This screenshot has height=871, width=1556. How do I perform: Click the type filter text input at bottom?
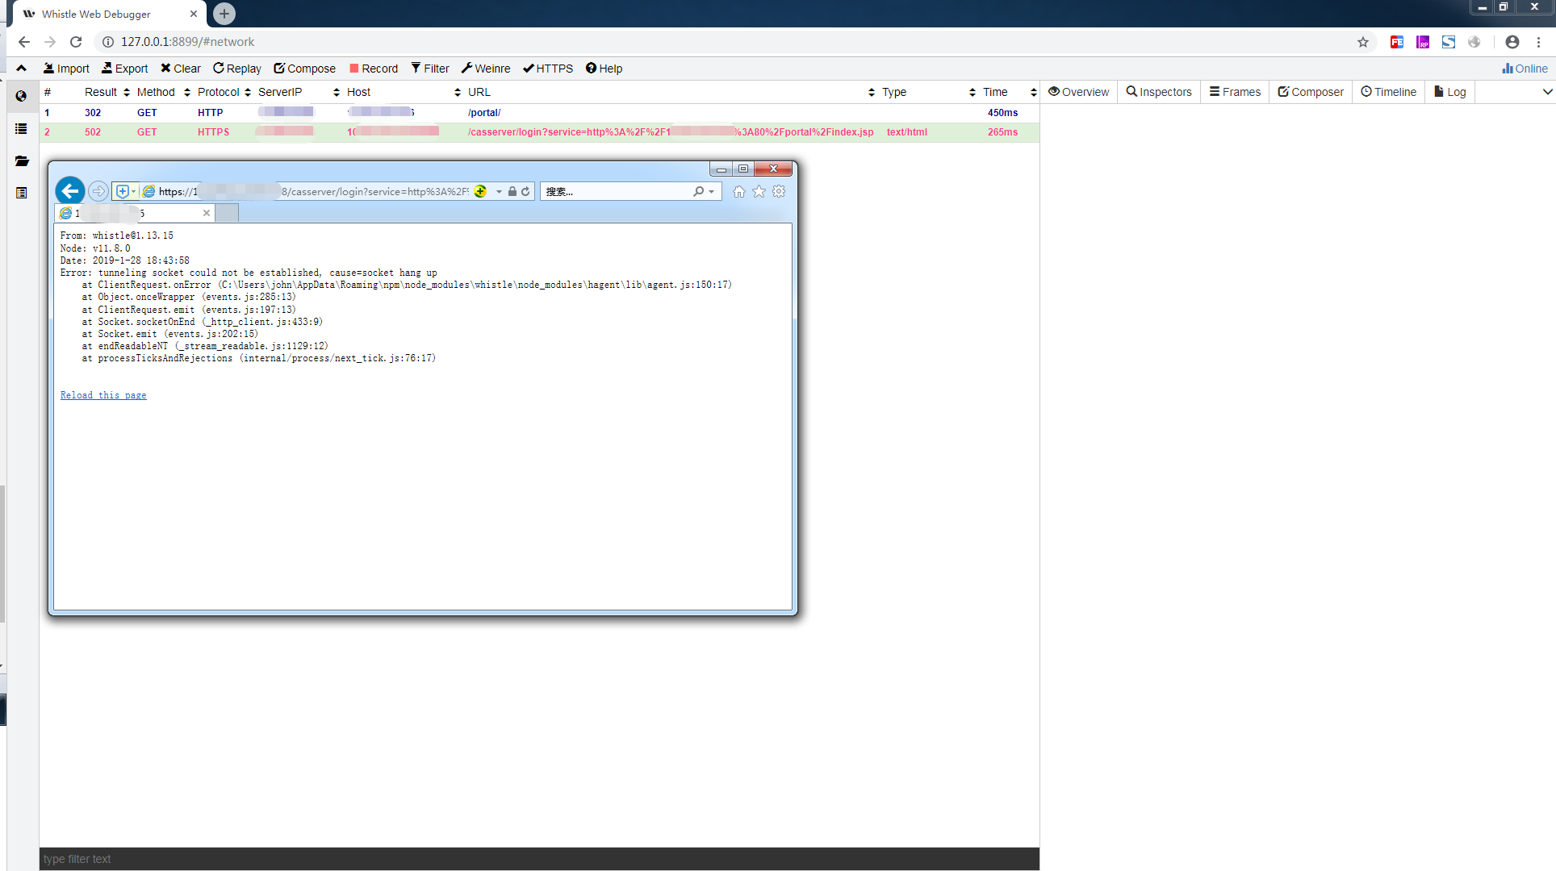click(x=161, y=859)
